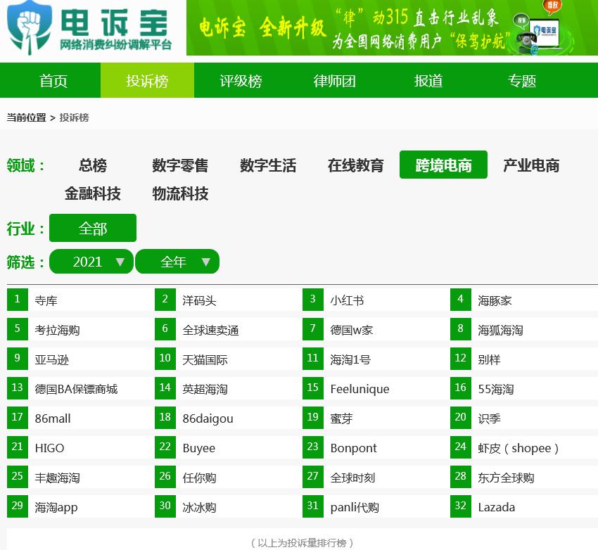Open the 全年 time period dropdown
Viewport: 598px width, 550px height.
pos(177,261)
